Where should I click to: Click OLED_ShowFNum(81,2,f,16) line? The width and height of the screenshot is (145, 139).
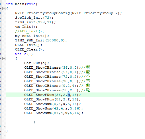pos(52,99)
